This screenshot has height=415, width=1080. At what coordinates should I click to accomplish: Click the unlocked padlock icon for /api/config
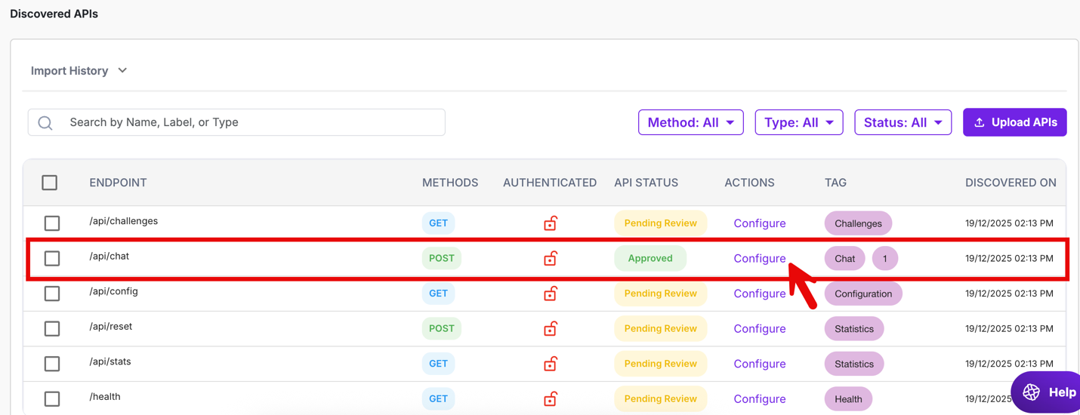click(551, 294)
